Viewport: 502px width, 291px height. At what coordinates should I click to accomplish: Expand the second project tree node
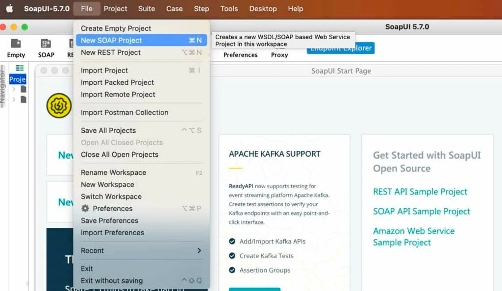14,99
